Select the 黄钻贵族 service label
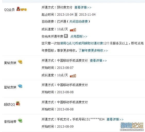 tap(10, 63)
